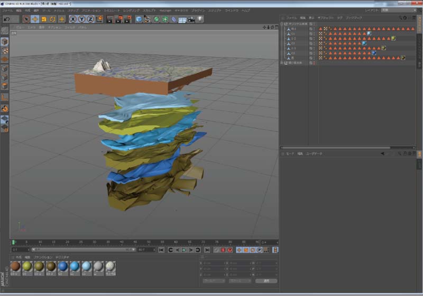The height and width of the screenshot is (296, 423).
Task: Open the Layout dropdown at top right
Action: (x=399, y=10)
